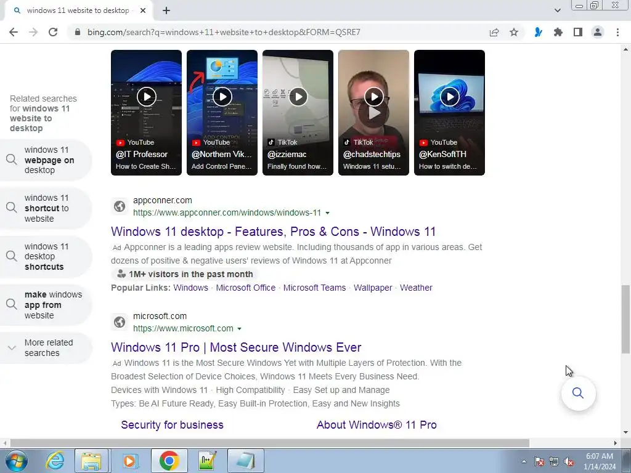Click the network tray icon
Screen dimensions: 631x473
point(554,461)
